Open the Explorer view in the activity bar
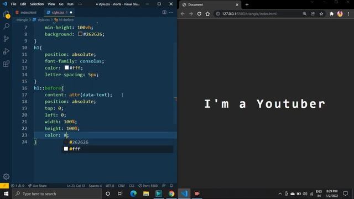This screenshot has height=199, width=354. pyautogui.click(x=6, y=14)
